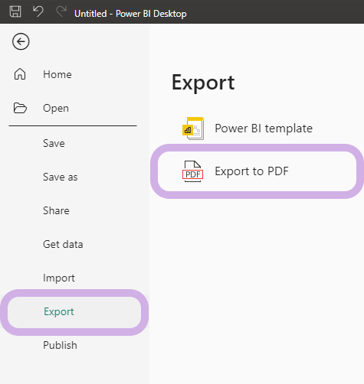The width and height of the screenshot is (364, 384).
Task: Click the Untitled - Power BI Desktop title
Action: [130, 14]
